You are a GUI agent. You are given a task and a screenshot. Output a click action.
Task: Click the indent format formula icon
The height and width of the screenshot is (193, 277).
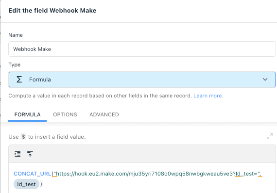(x=17, y=154)
